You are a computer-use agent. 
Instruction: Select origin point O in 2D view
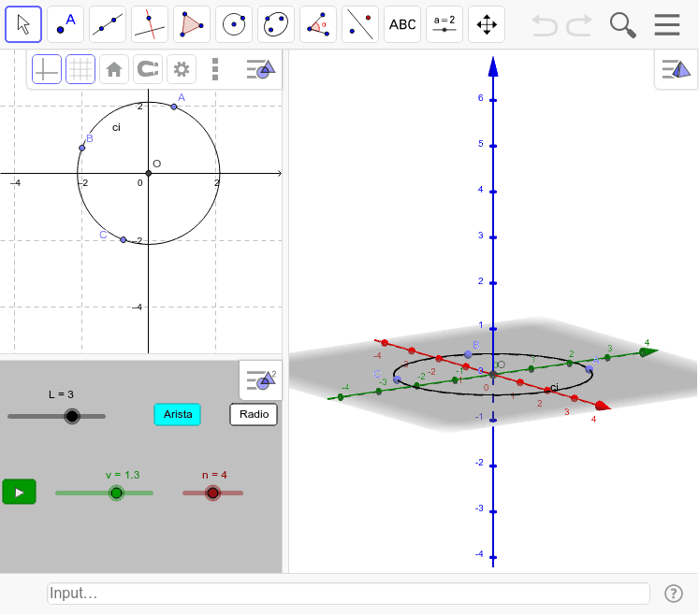(149, 173)
